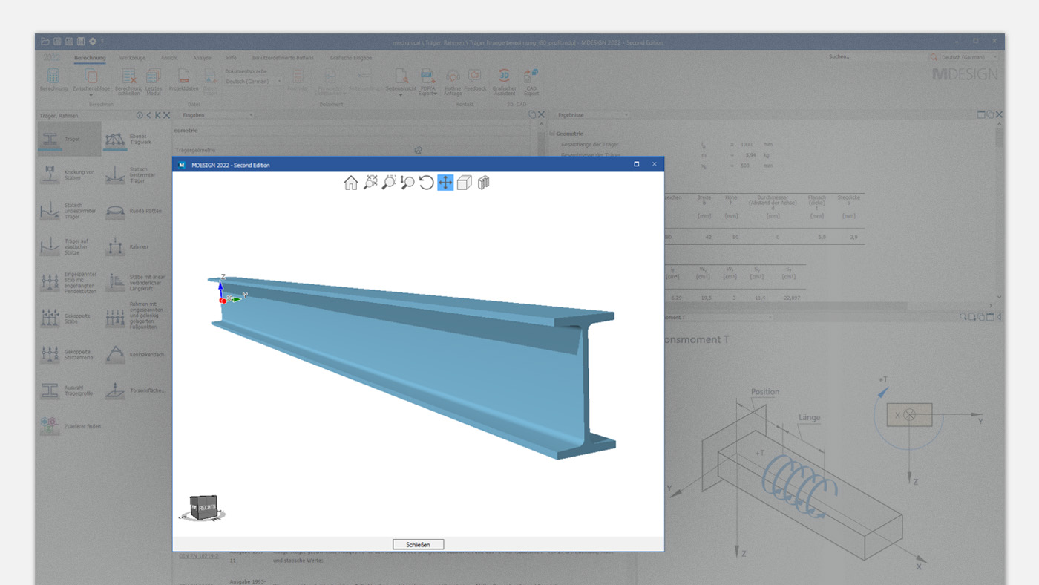This screenshot has height=585, width=1039.
Task: Open the Ergebnisse panel dropdown
Action: [x=592, y=115]
